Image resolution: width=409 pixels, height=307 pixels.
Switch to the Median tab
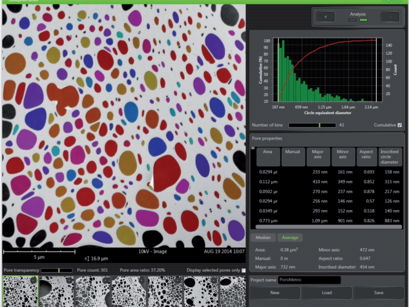pos(263,237)
